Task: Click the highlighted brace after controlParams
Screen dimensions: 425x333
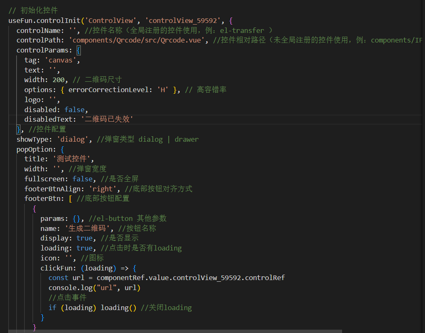Action: (79, 50)
